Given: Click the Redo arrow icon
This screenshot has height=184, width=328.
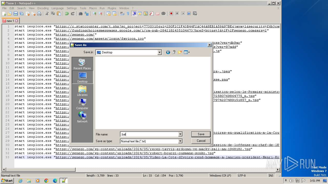Looking at the screenshot, I should click(73, 14).
